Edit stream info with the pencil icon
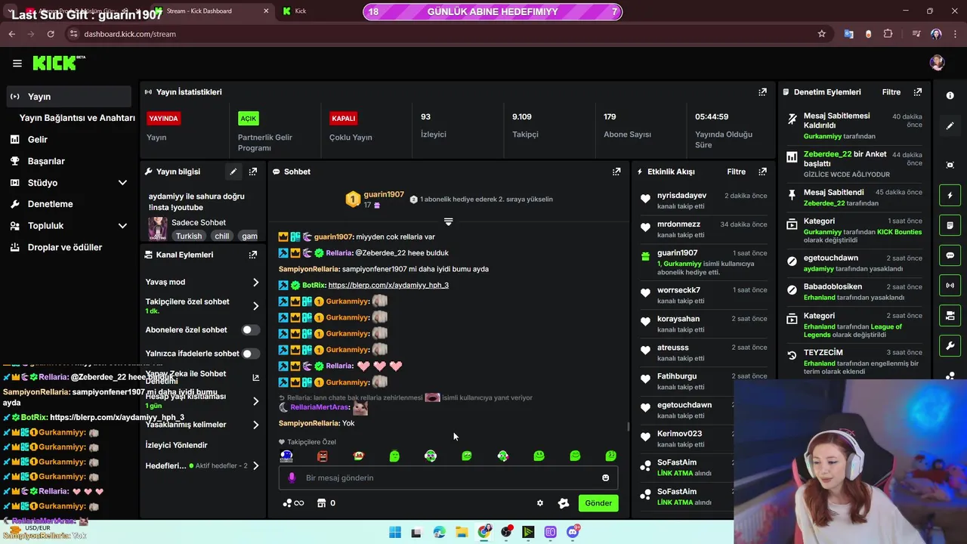967x544 pixels. pyautogui.click(x=233, y=172)
